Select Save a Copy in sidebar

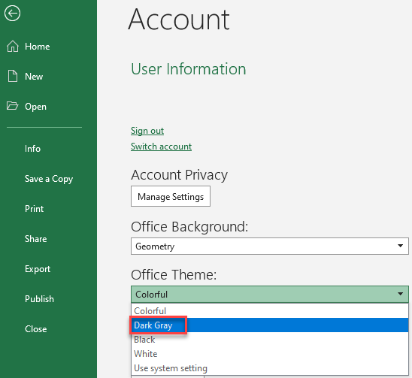click(49, 179)
